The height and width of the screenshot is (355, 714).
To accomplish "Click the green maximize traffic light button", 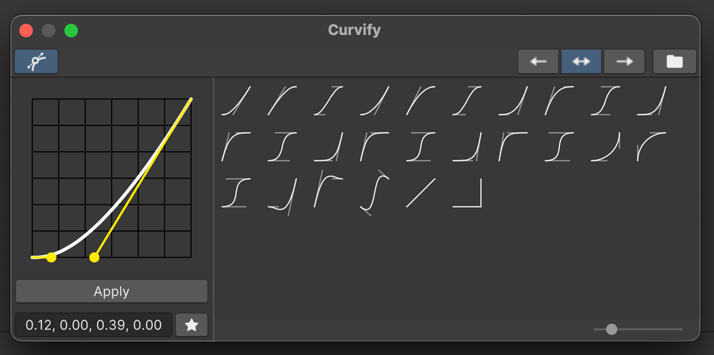I will (71, 30).
